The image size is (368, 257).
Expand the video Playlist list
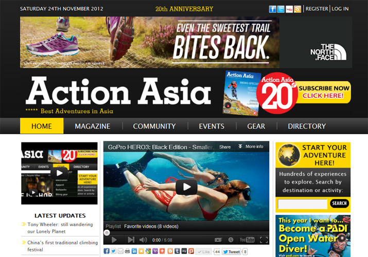click(x=113, y=226)
